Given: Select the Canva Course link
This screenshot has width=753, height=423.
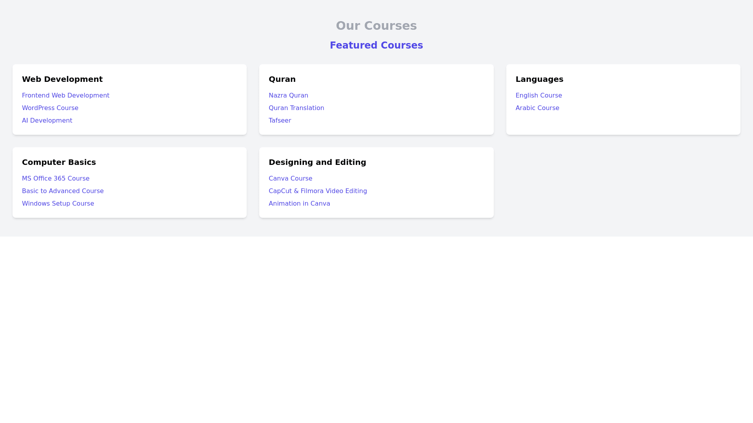Looking at the screenshot, I should pyautogui.click(x=290, y=179).
